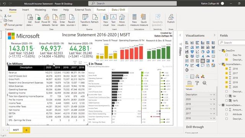Select the line chart visual icon
The image size is (245, 138).
coord(187,47)
